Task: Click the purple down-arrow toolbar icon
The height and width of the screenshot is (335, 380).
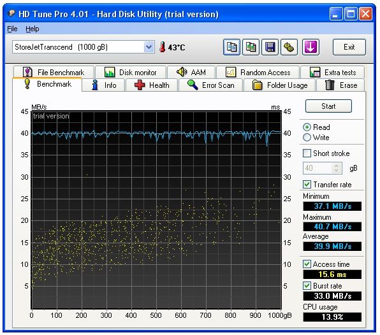Action: (311, 47)
